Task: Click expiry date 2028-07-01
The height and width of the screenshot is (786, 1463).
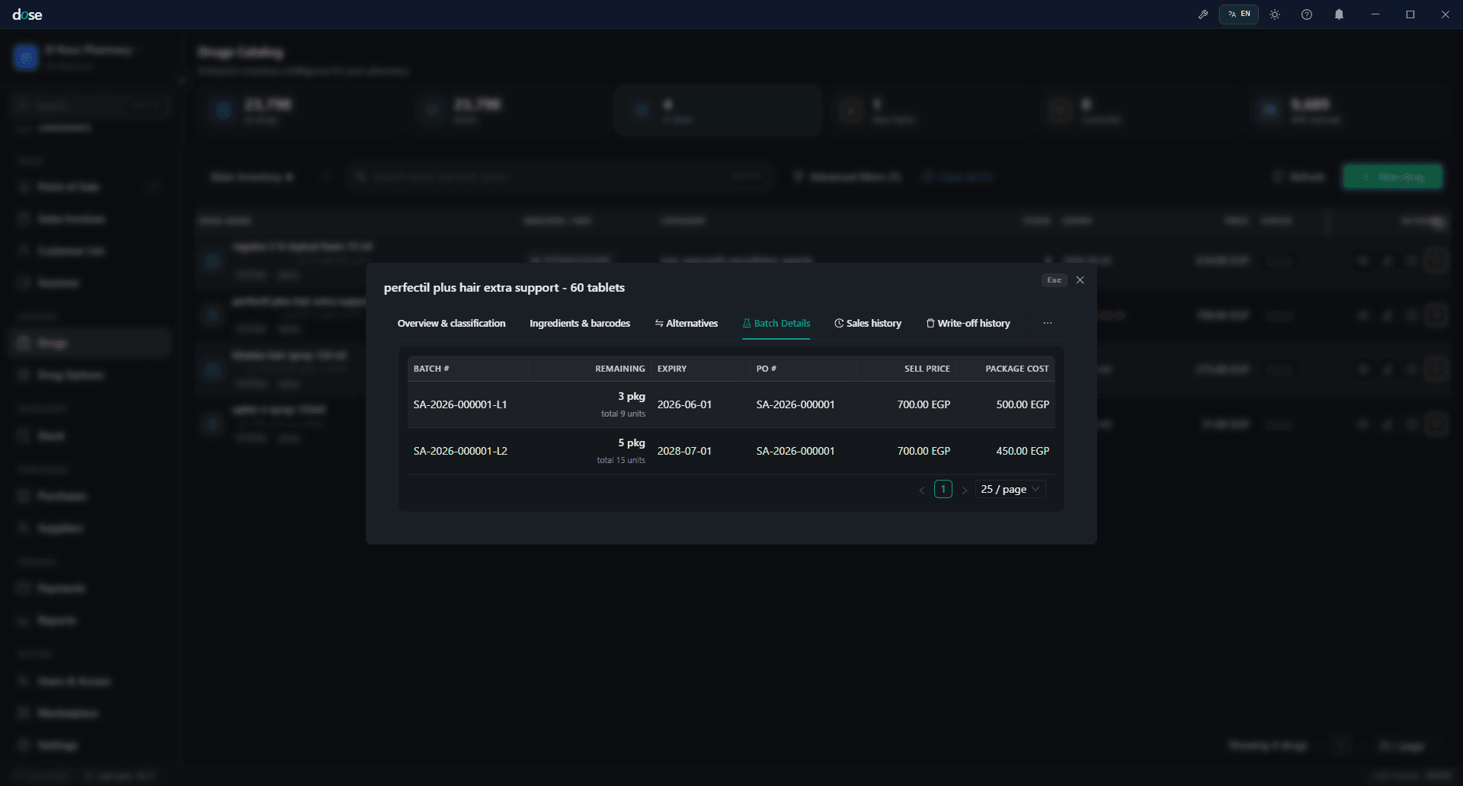Action: point(684,451)
